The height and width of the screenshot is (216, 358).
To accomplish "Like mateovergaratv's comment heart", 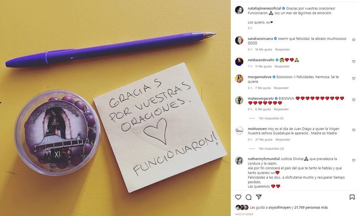I will point(354,100).
